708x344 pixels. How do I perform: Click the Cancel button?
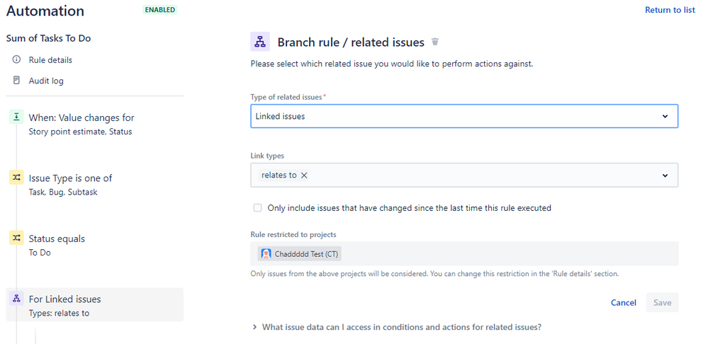[x=623, y=302]
